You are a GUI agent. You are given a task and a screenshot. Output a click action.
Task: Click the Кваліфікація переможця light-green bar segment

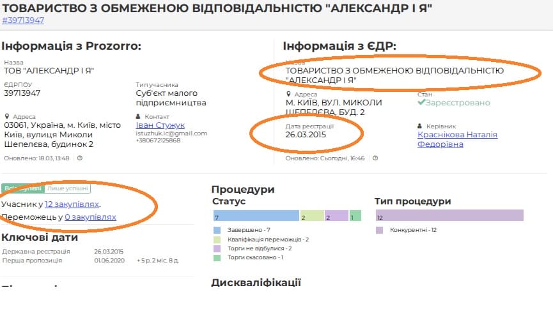[x=312, y=216]
